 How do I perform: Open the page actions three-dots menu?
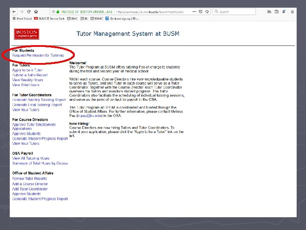tap(194, 12)
